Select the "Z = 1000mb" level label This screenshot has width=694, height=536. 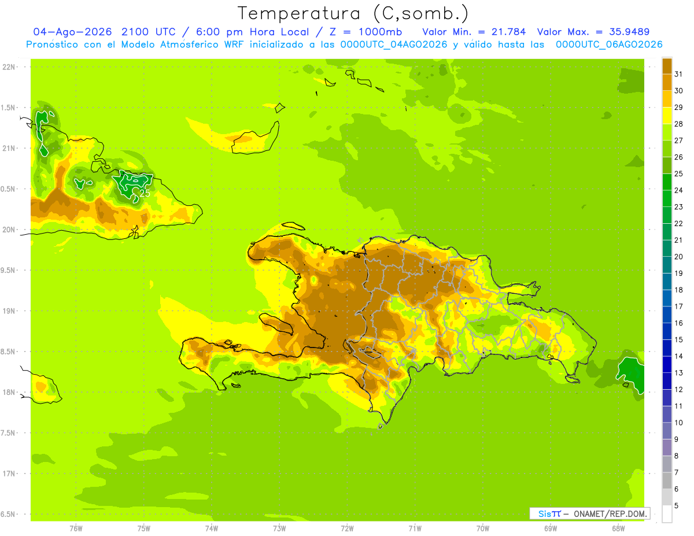[364, 32]
